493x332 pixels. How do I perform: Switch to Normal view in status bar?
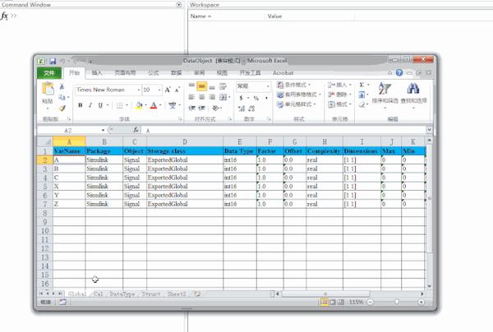(324, 302)
